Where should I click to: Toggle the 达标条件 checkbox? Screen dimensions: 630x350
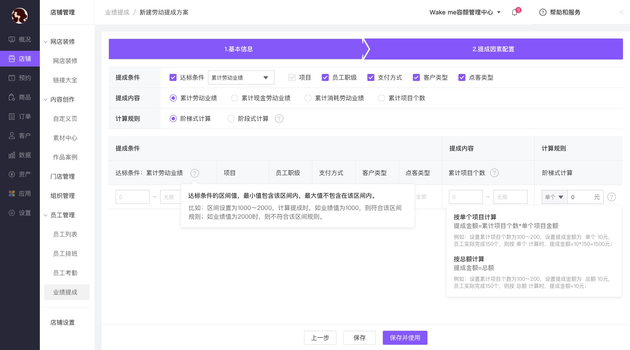[173, 77]
